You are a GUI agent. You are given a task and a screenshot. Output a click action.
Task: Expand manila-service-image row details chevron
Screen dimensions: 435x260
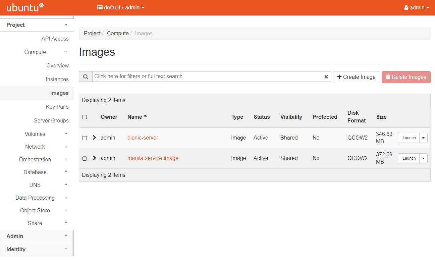94,158
